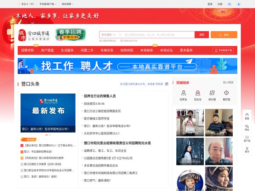
Task: Click the 找工作 聘人才 banner
Action: (x=127, y=66)
